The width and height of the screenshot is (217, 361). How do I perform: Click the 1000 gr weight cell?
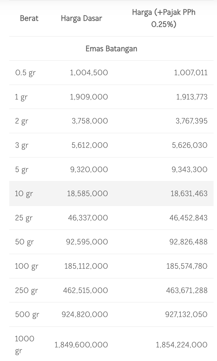[x=25, y=345]
